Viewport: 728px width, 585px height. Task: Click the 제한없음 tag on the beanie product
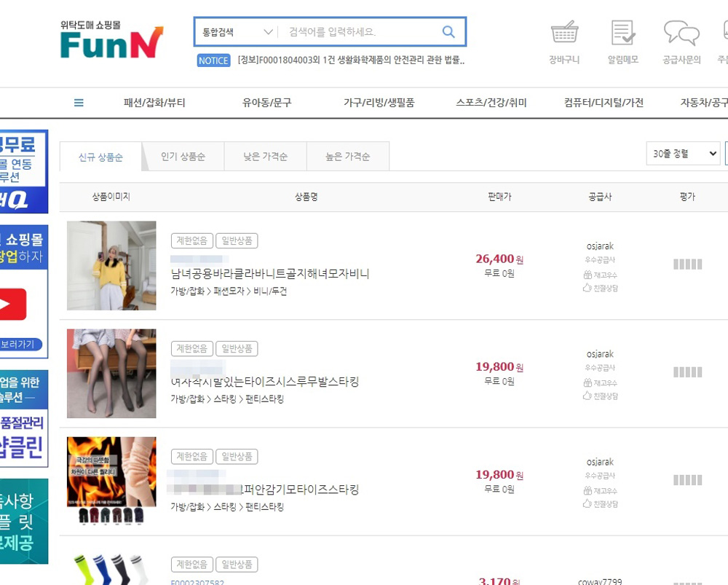click(x=191, y=240)
